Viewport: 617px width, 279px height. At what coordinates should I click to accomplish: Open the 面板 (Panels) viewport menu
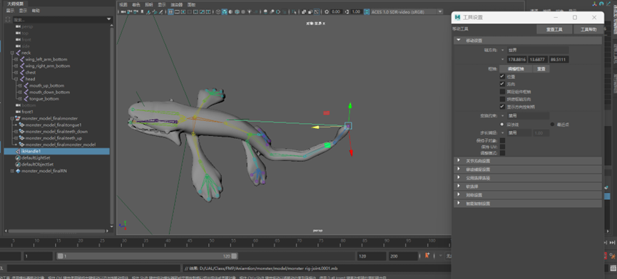[191, 5]
